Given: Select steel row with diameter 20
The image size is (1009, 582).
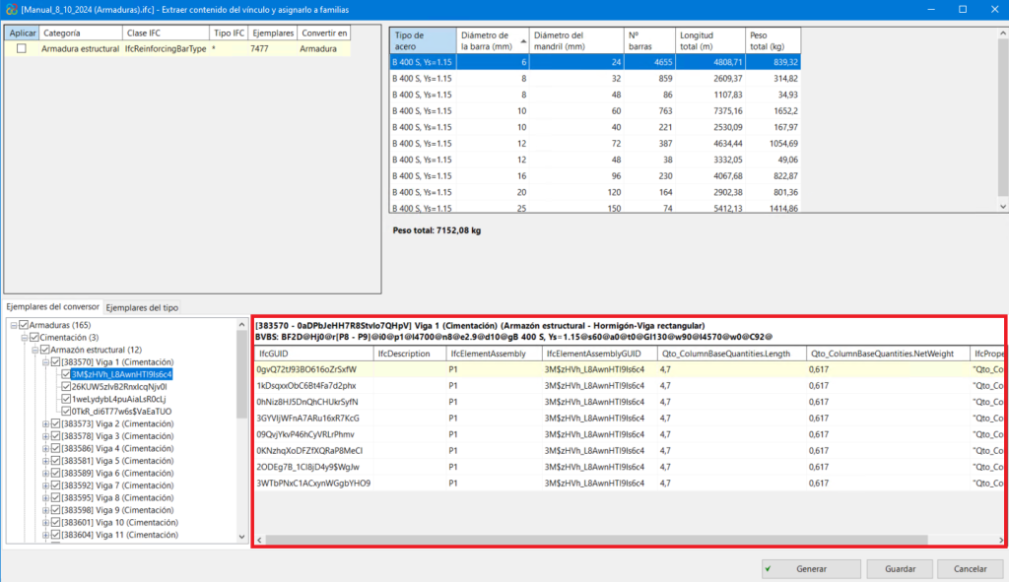Looking at the screenshot, I should [595, 192].
